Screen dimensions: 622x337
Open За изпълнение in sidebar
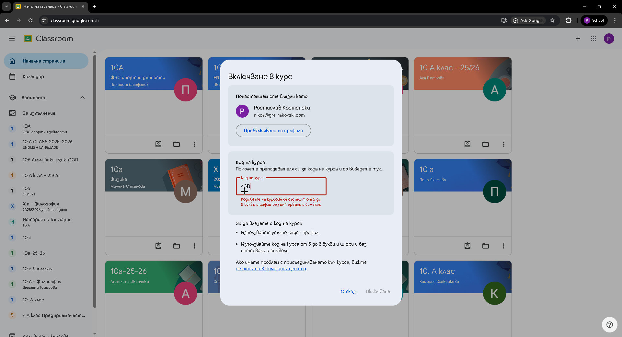(x=46, y=113)
